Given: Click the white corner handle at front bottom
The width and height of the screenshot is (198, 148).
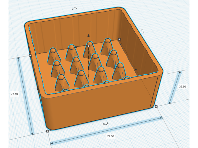Looking at the screenshot, I should pyautogui.click(x=48, y=131).
